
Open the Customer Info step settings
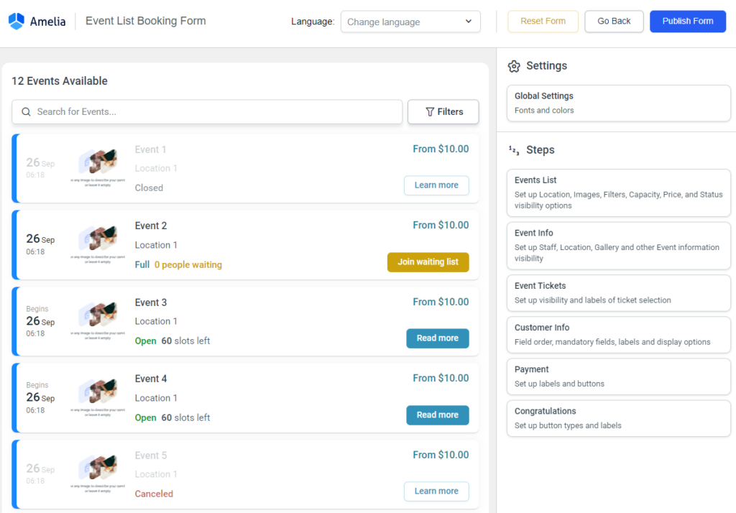618,335
